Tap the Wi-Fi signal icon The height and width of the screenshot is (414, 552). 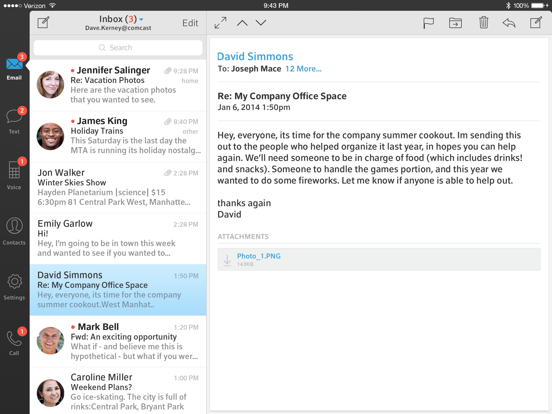(x=52, y=5)
